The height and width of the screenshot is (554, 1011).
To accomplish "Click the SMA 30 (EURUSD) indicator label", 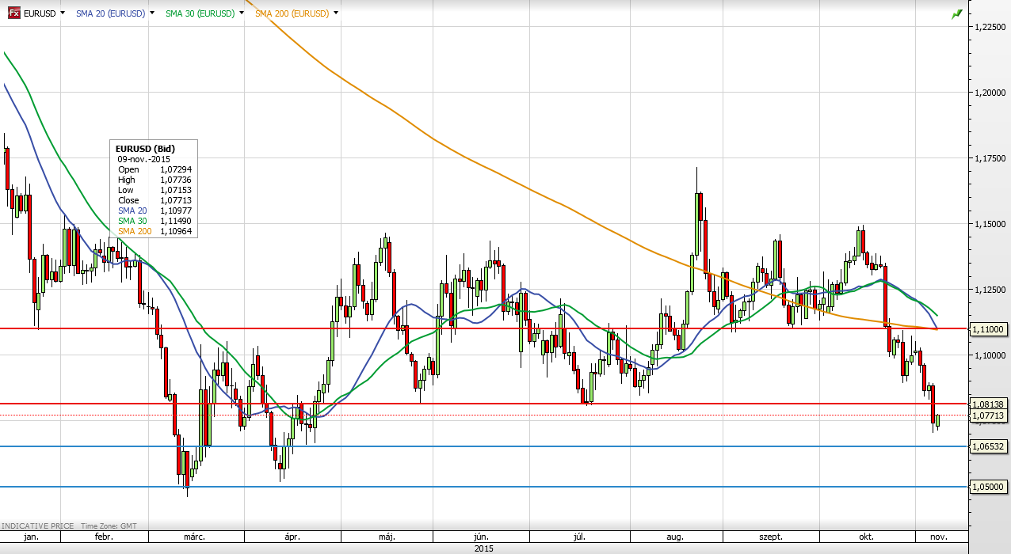I will pos(200,13).
